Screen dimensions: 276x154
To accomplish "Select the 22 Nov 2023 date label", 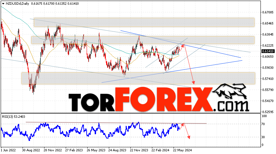I will pyautogui.click(x=139, y=150).
